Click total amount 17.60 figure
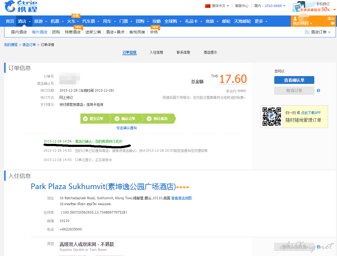 click(233, 79)
